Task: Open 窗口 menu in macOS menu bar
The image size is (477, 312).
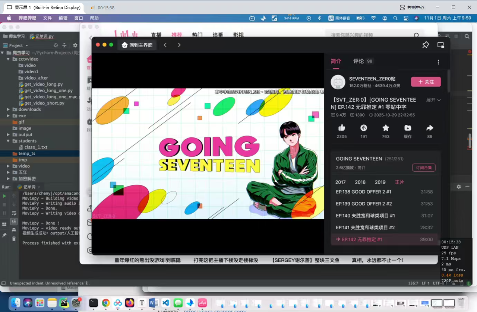Action: click(79, 18)
